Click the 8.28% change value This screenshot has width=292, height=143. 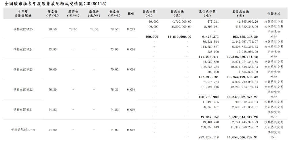pos(131,29)
